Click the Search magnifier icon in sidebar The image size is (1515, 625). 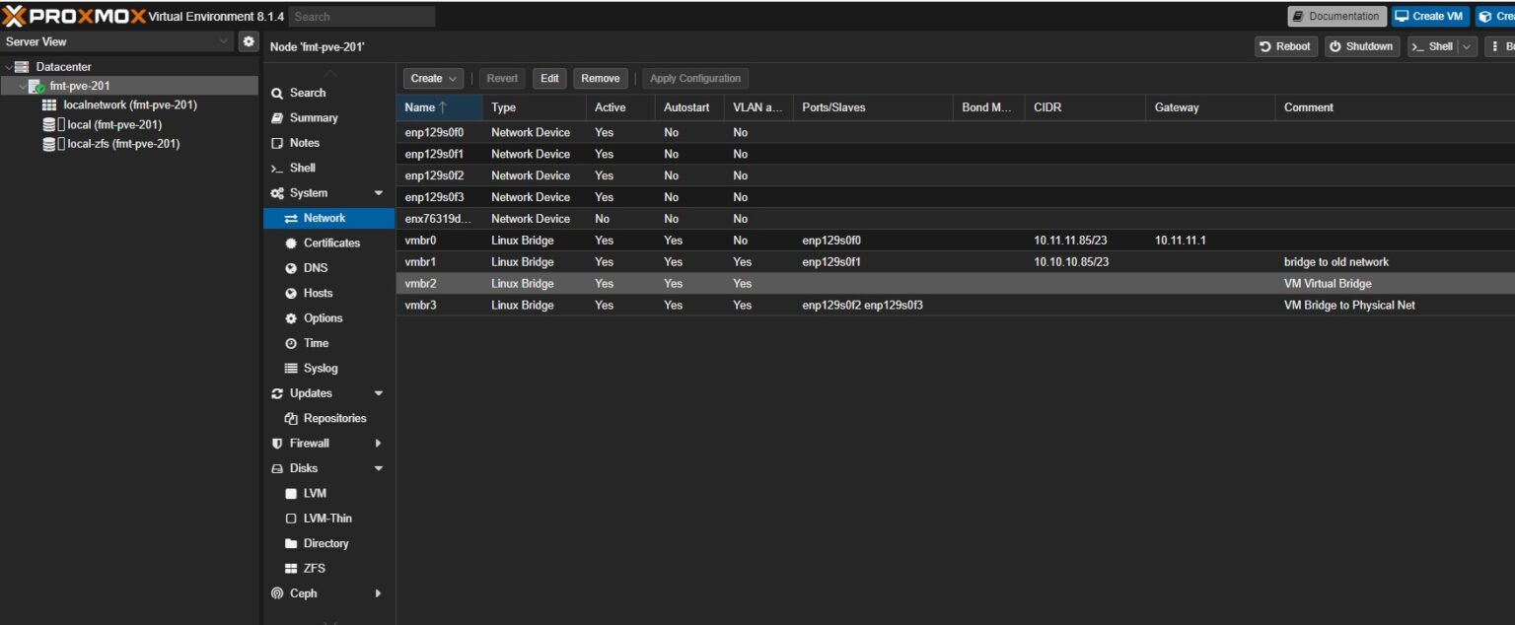click(x=276, y=92)
